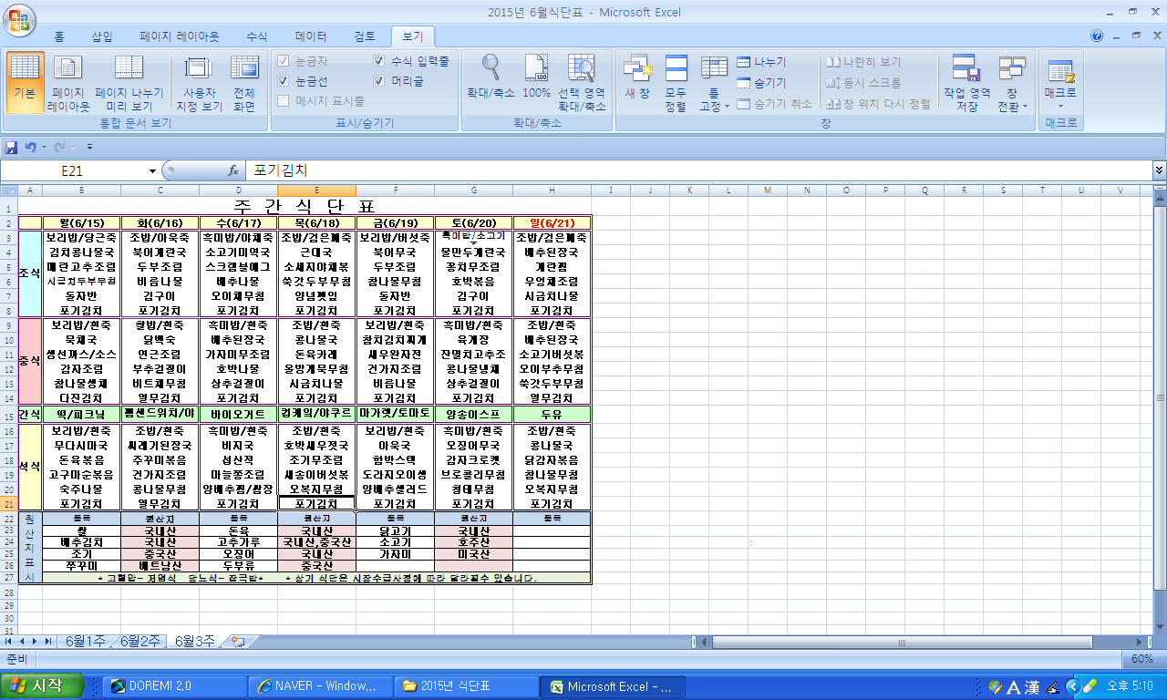Viewport: 1167px width, 700px height.
Task: Open the 수식 ribbon tab
Action: 256,36
